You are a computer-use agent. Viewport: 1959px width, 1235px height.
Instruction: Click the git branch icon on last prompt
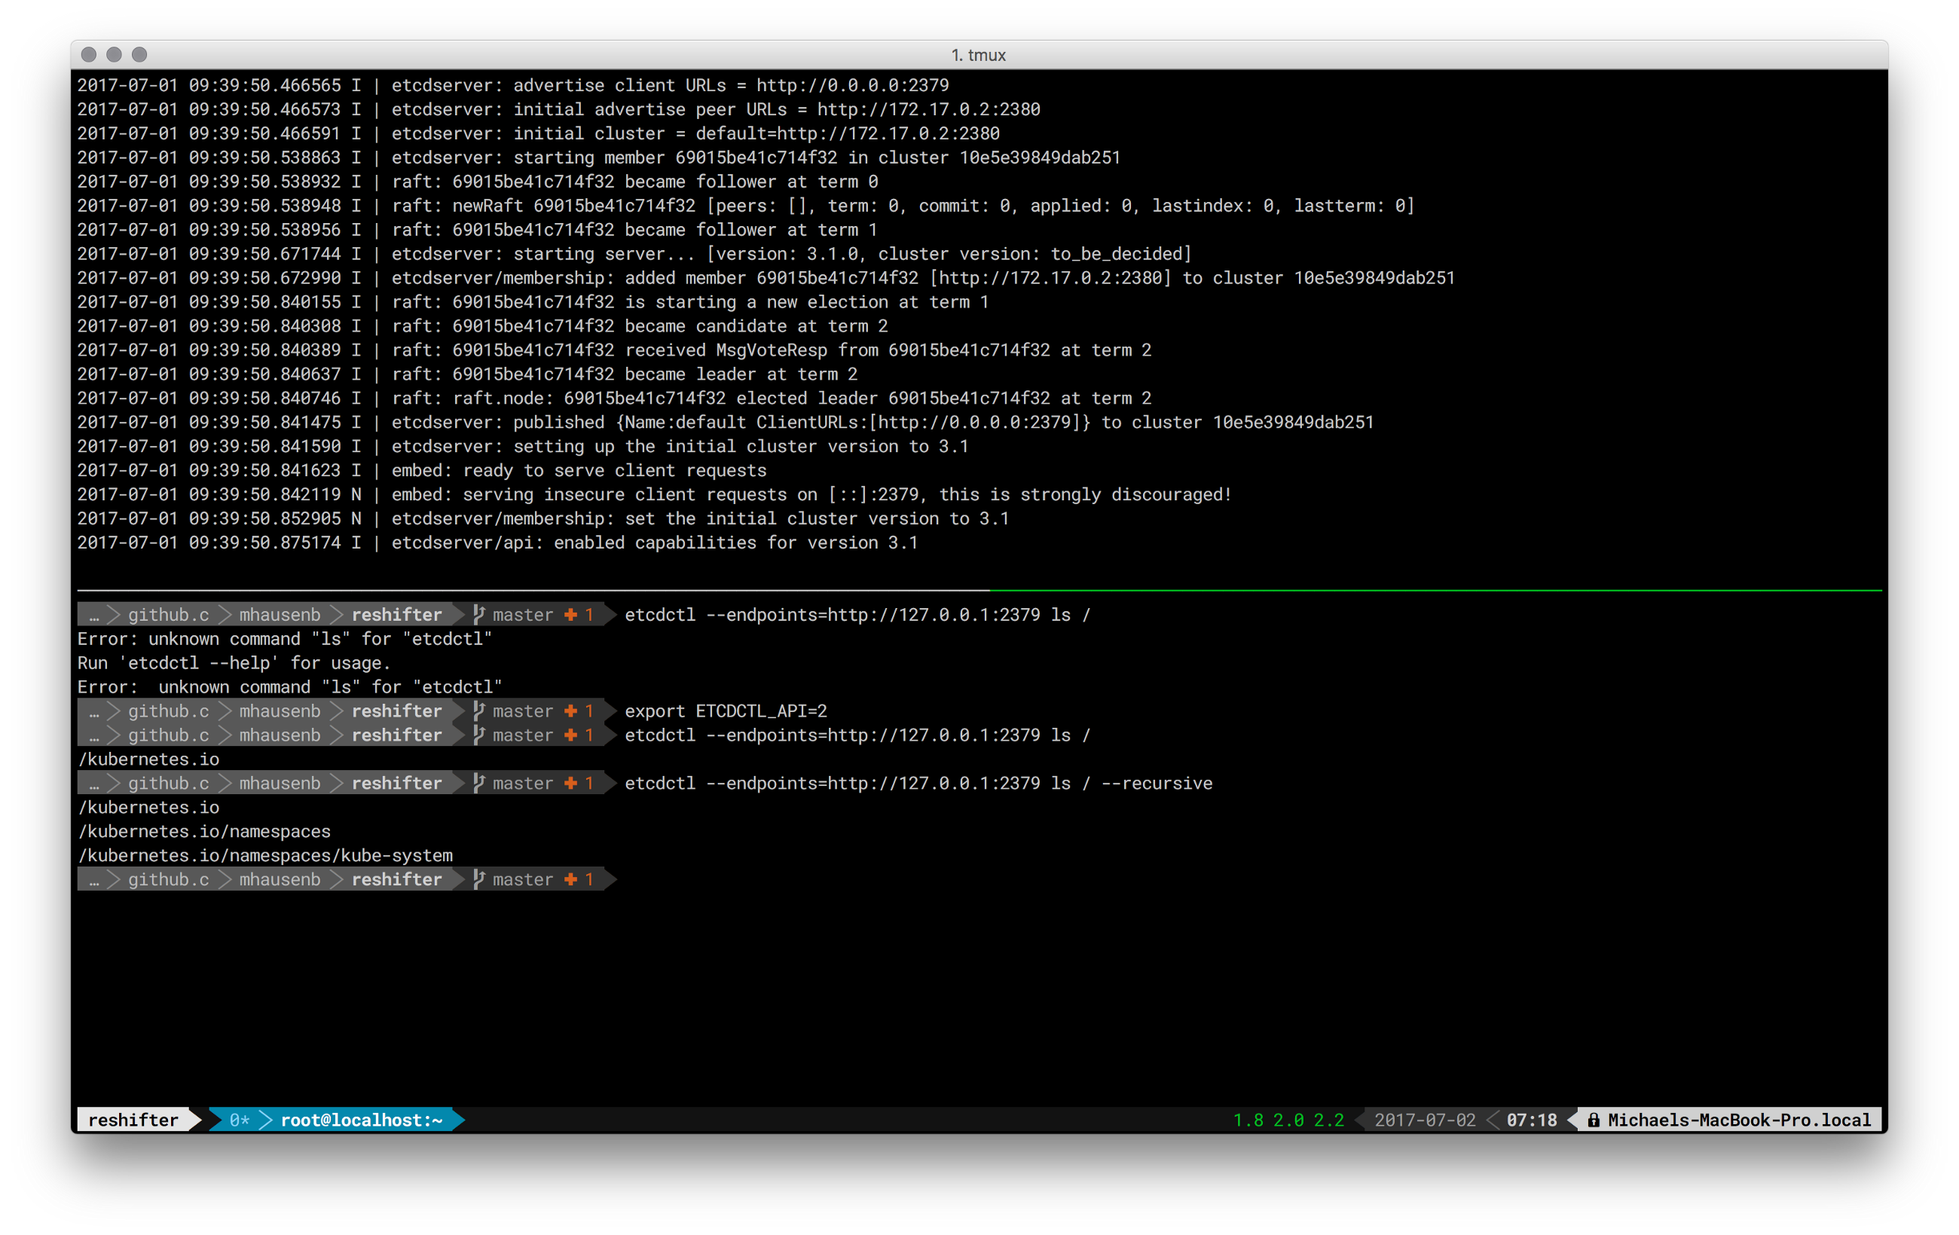pos(479,879)
